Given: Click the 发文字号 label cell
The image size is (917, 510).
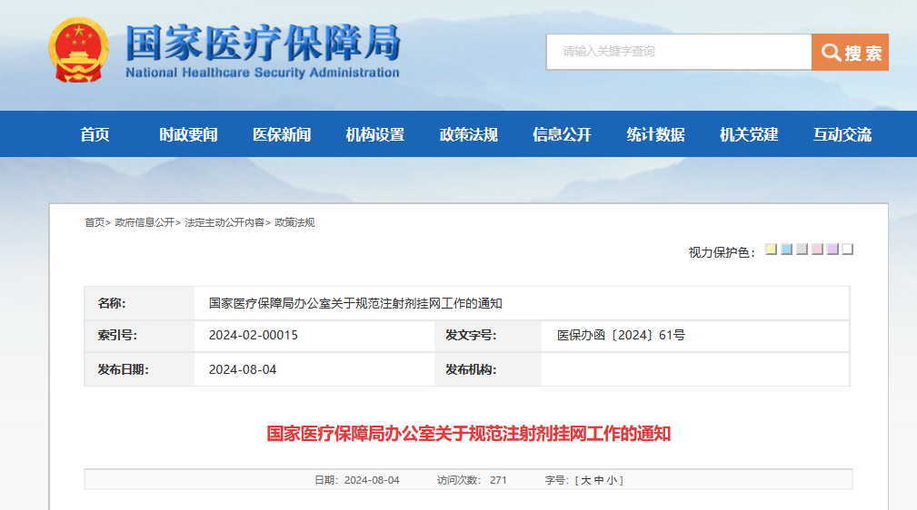Looking at the screenshot, I should click(488, 336).
